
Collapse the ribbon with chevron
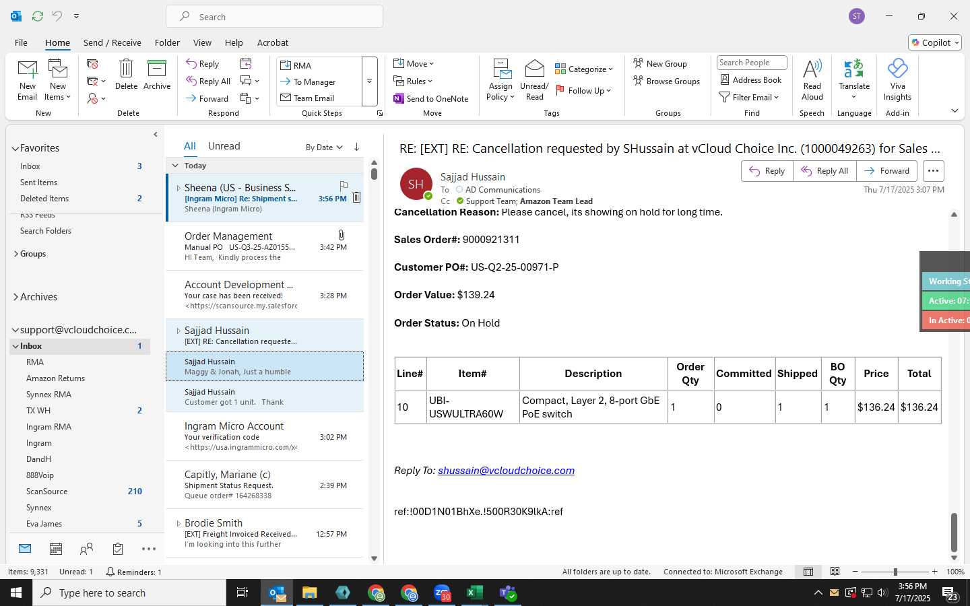[x=955, y=110]
